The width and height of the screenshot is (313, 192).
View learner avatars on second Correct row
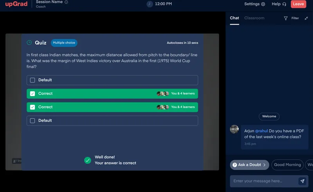(163, 107)
